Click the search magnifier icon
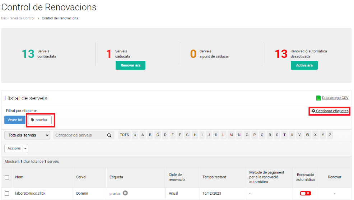The image size is (354, 200). 109,135
